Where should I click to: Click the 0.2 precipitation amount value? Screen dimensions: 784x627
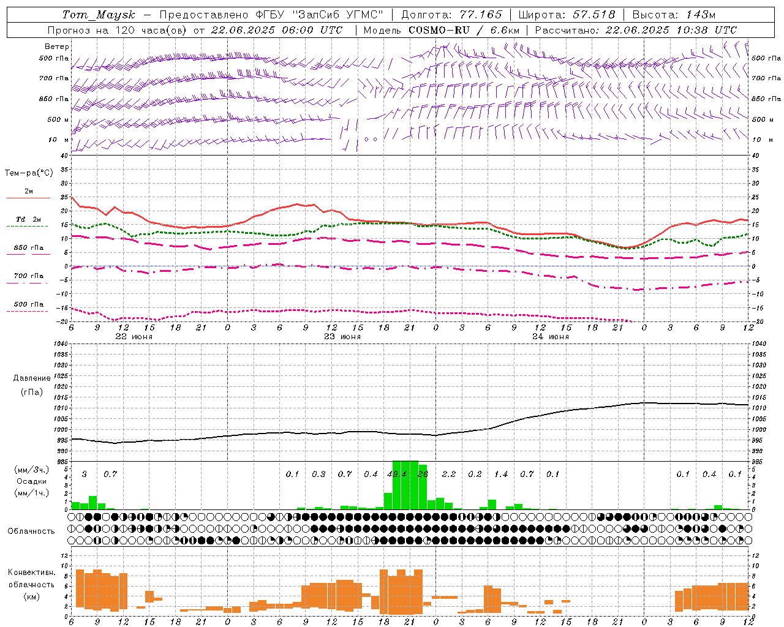coord(475,474)
